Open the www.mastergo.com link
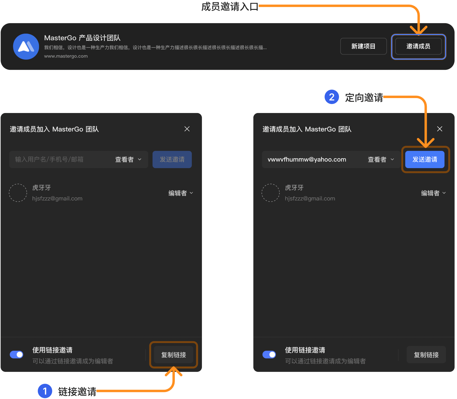457x399 pixels. (x=66, y=56)
